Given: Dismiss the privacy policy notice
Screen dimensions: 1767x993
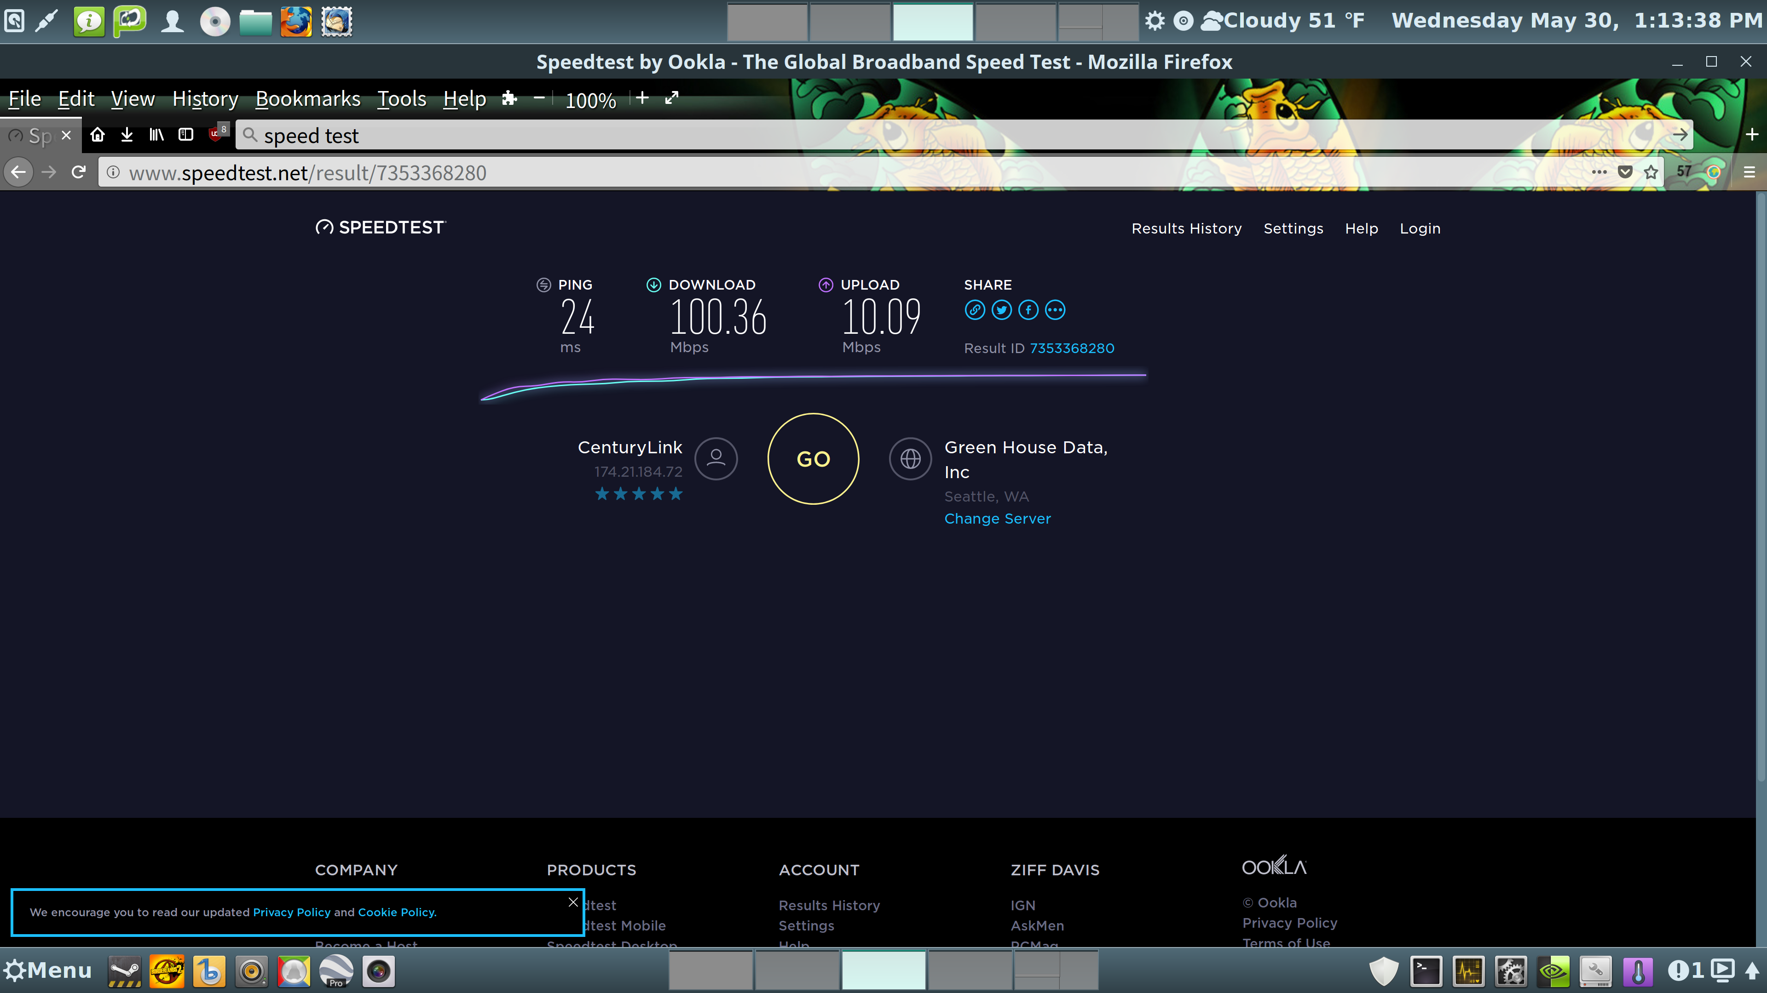Looking at the screenshot, I should click(573, 902).
